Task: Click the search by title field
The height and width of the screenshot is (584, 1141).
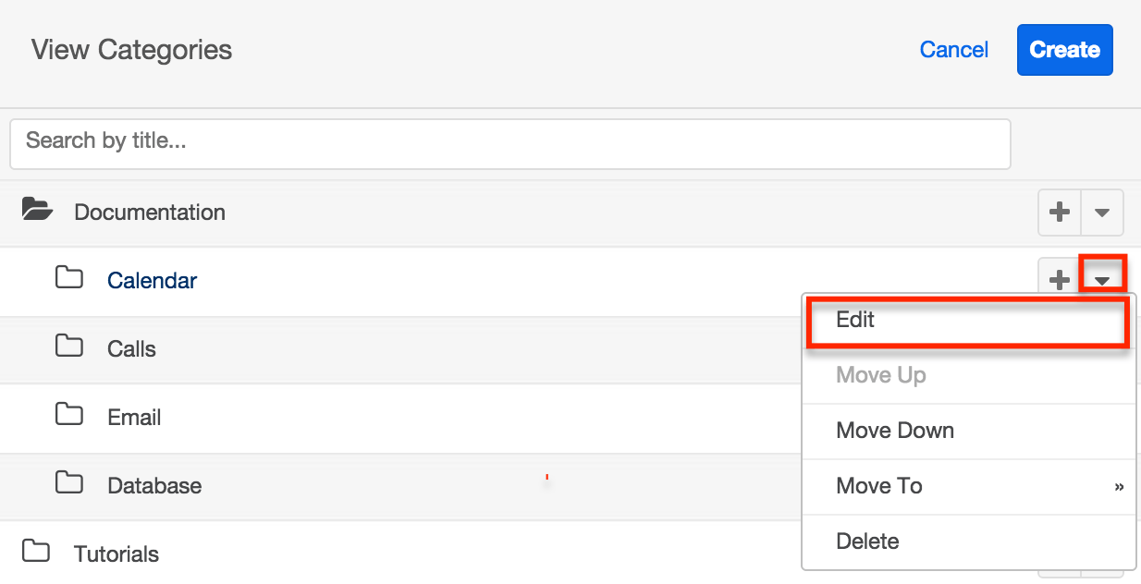Action: [509, 143]
